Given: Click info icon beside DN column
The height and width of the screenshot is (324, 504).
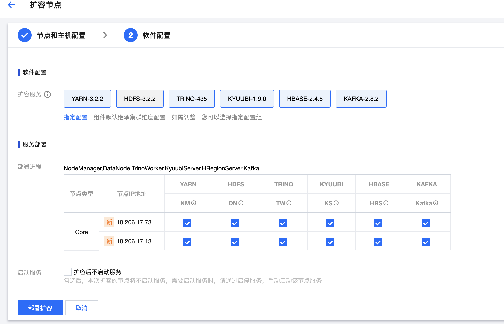Looking at the screenshot, I should (241, 203).
